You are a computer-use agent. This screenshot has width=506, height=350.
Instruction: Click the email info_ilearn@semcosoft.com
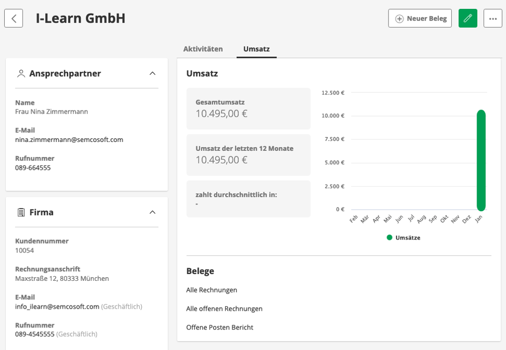(x=57, y=307)
